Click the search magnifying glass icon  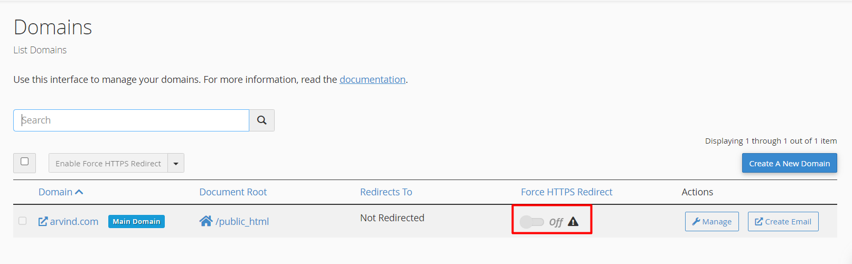click(x=261, y=120)
